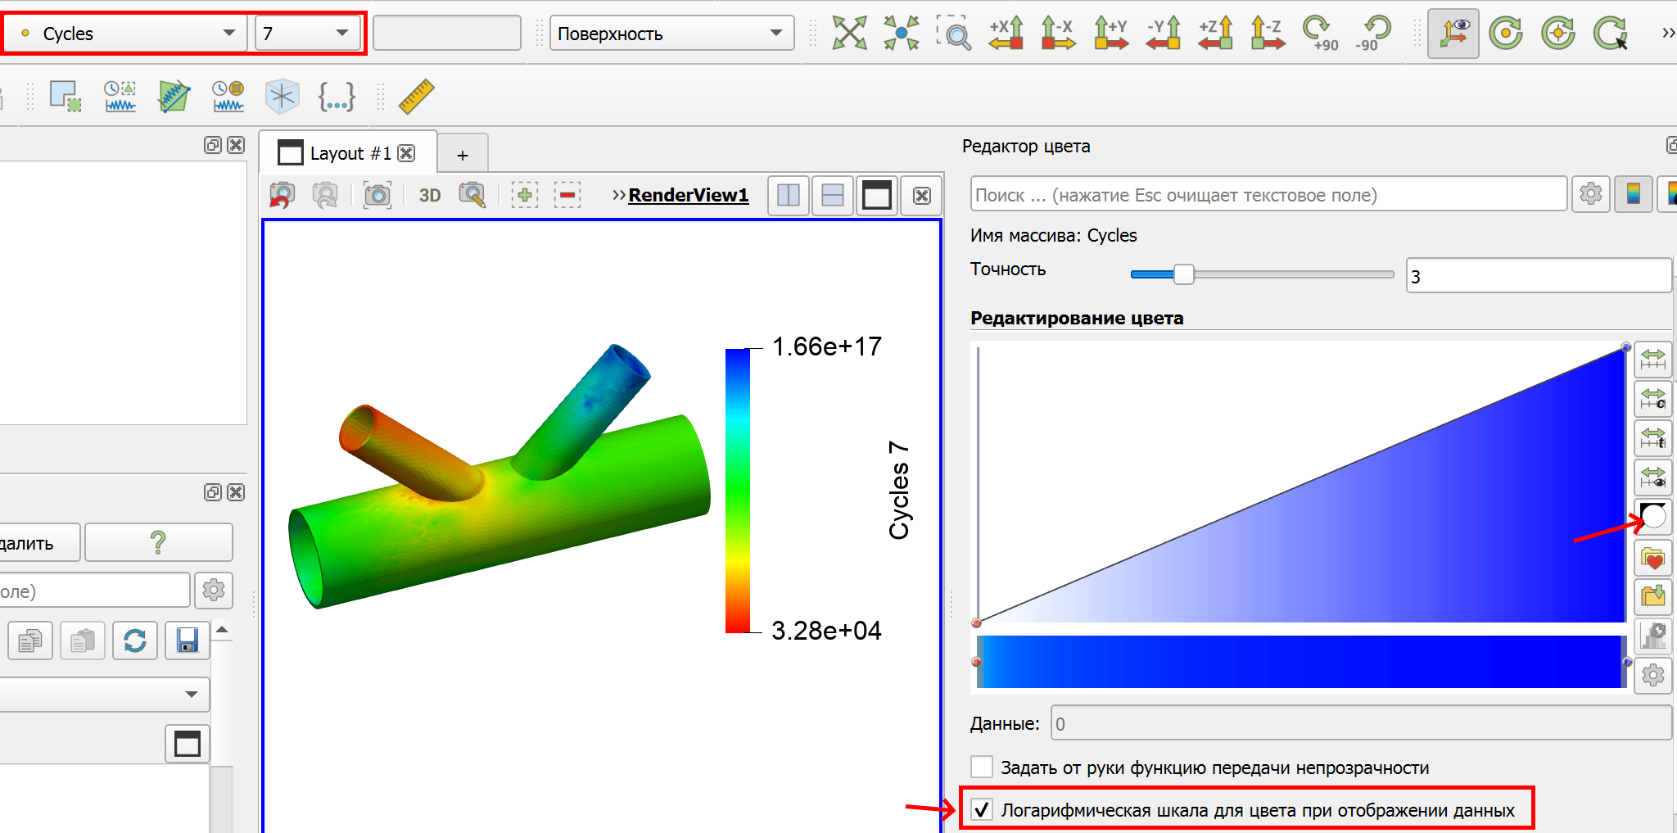Set view direction to -X

coord(1058,34)
